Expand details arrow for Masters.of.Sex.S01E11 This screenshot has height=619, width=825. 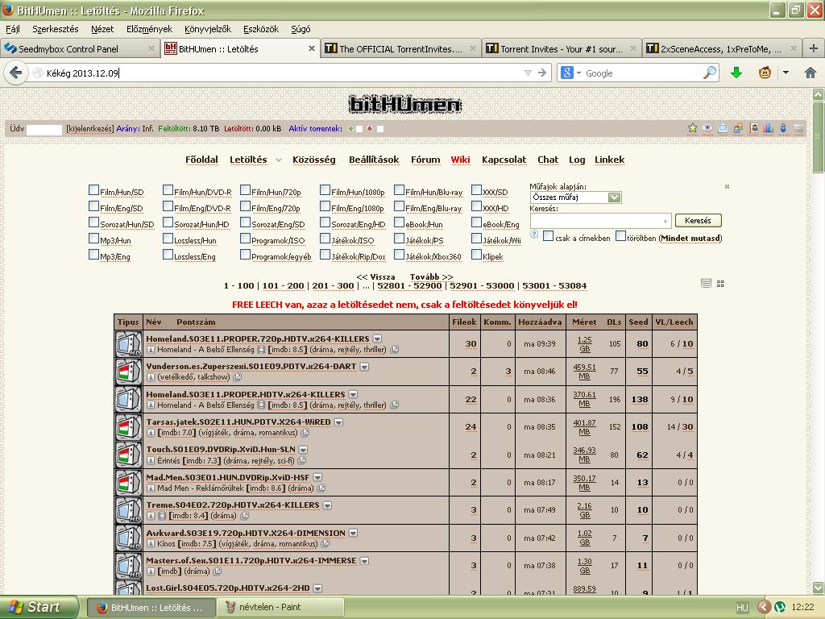[364, 561]
